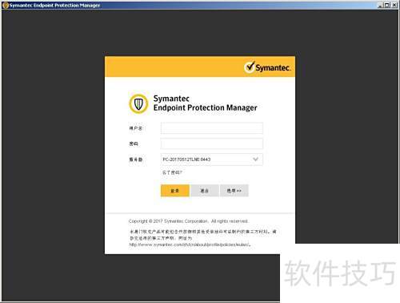Close the Endpoint Protection Manager window
This screenshot has width=400, height=303.
(x=394, y=5)
